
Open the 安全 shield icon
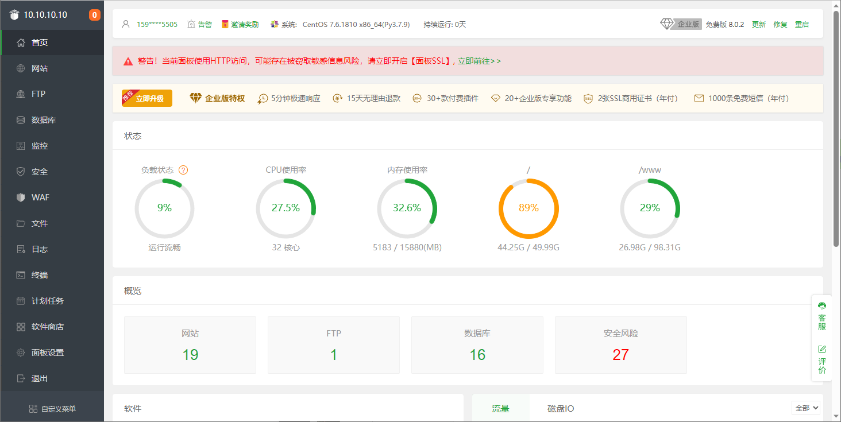pyautogui.click(x=21, y=172)
